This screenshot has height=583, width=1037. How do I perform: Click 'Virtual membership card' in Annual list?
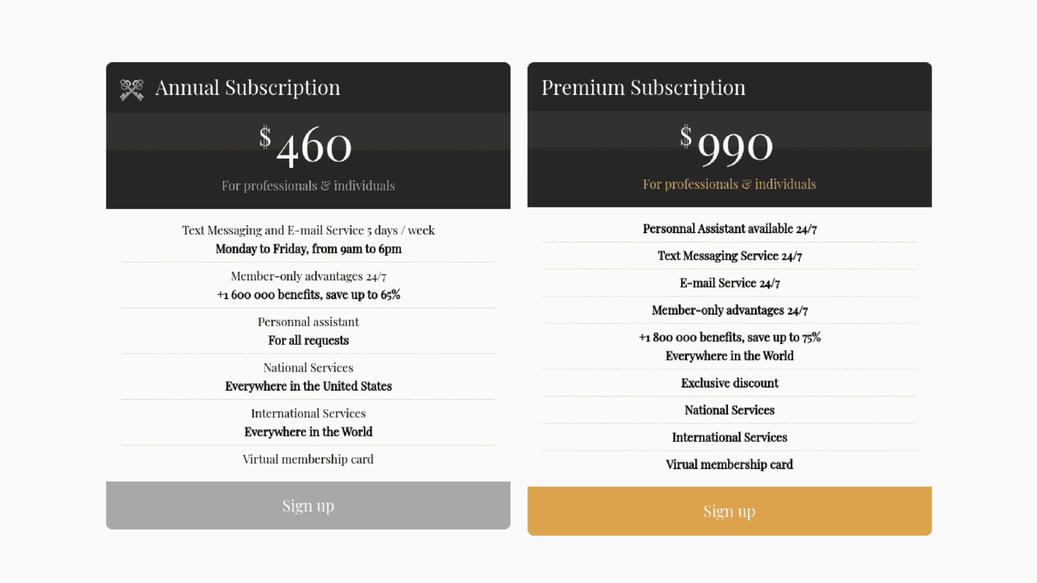pyautogui.click(x=308, y=459)
